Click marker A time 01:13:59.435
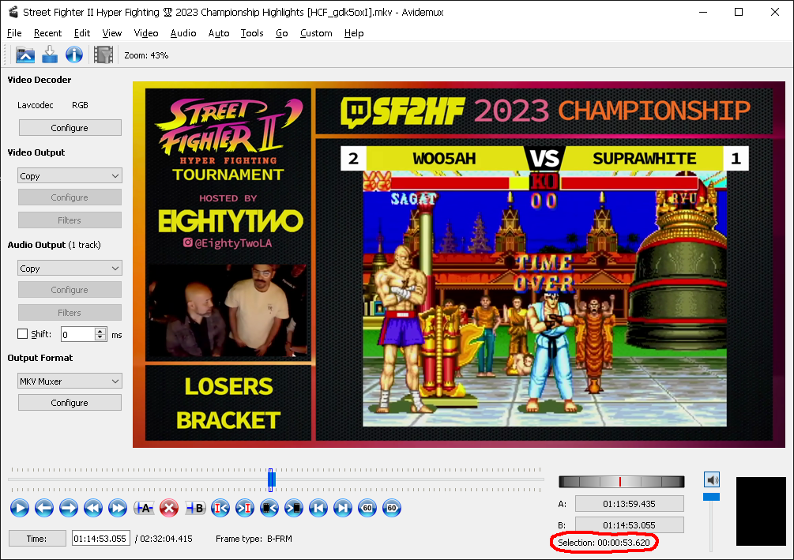 pyautogui.click(x=630, y=504)
